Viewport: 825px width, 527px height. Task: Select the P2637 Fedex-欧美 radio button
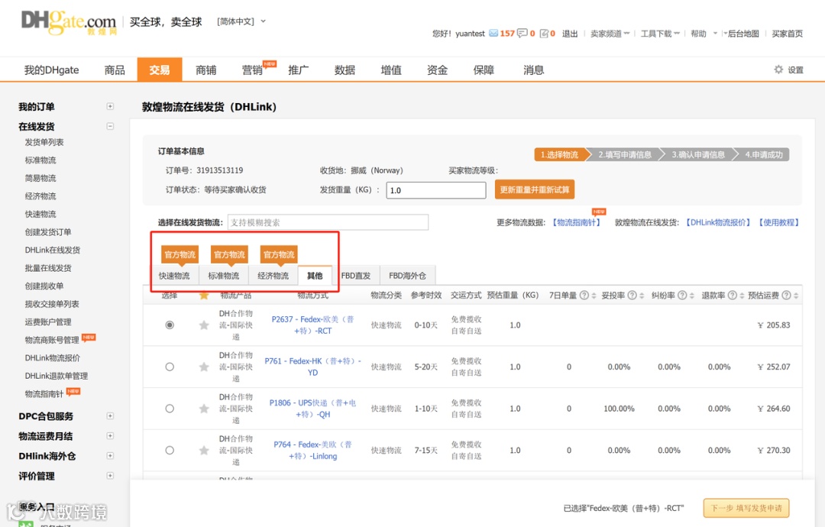170,325
